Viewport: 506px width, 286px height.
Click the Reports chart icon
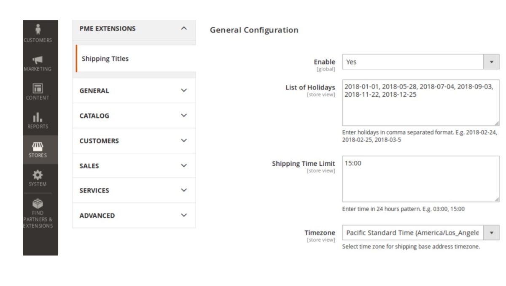pyautogui.click(x=38, y=118)
